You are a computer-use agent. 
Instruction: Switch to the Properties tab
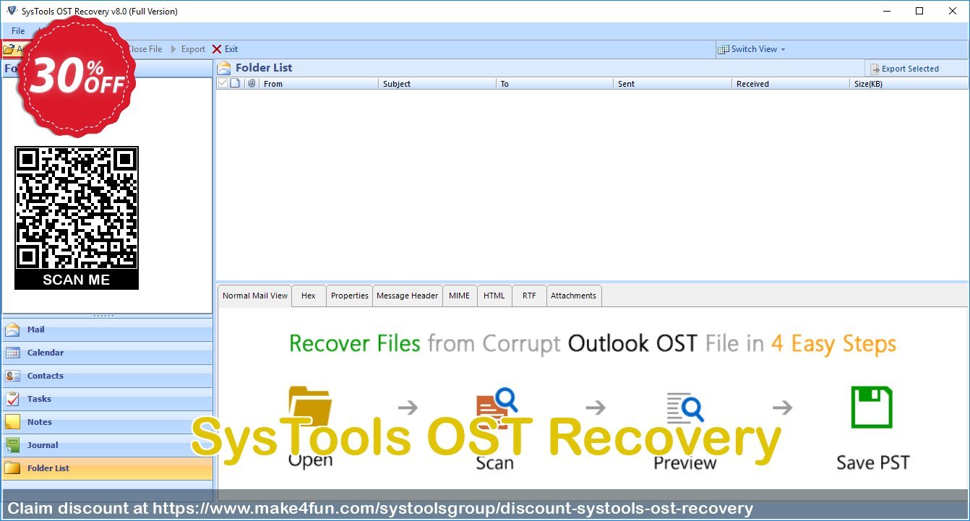tap(350, 296)
